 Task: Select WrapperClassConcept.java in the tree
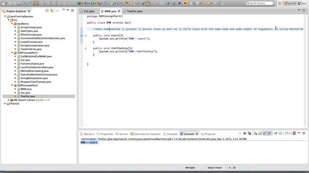point(36,82)
